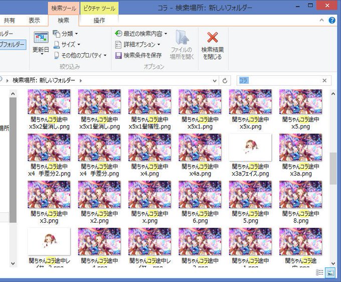The image size is (341, 282).
Task: Select thumbnail 関ちゃんコラ途中5.png
Action: point(250,194)
